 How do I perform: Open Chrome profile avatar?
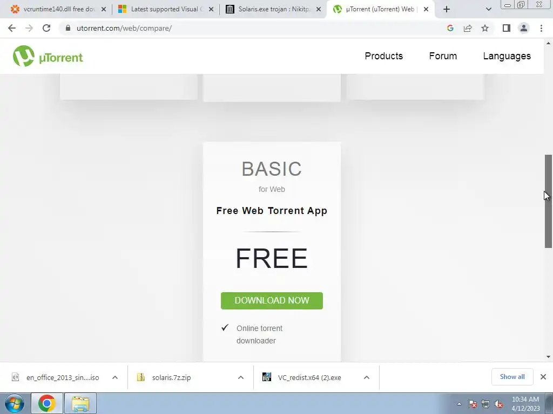tap(524, 28)
